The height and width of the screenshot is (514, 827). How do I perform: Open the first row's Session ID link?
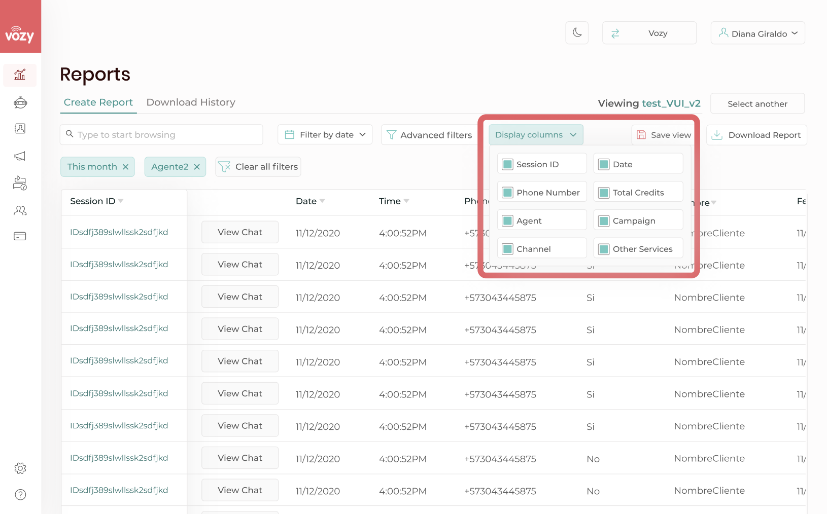(x=119, y=232)
